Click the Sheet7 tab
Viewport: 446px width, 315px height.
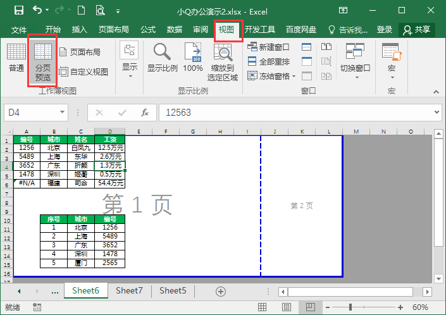129,290
